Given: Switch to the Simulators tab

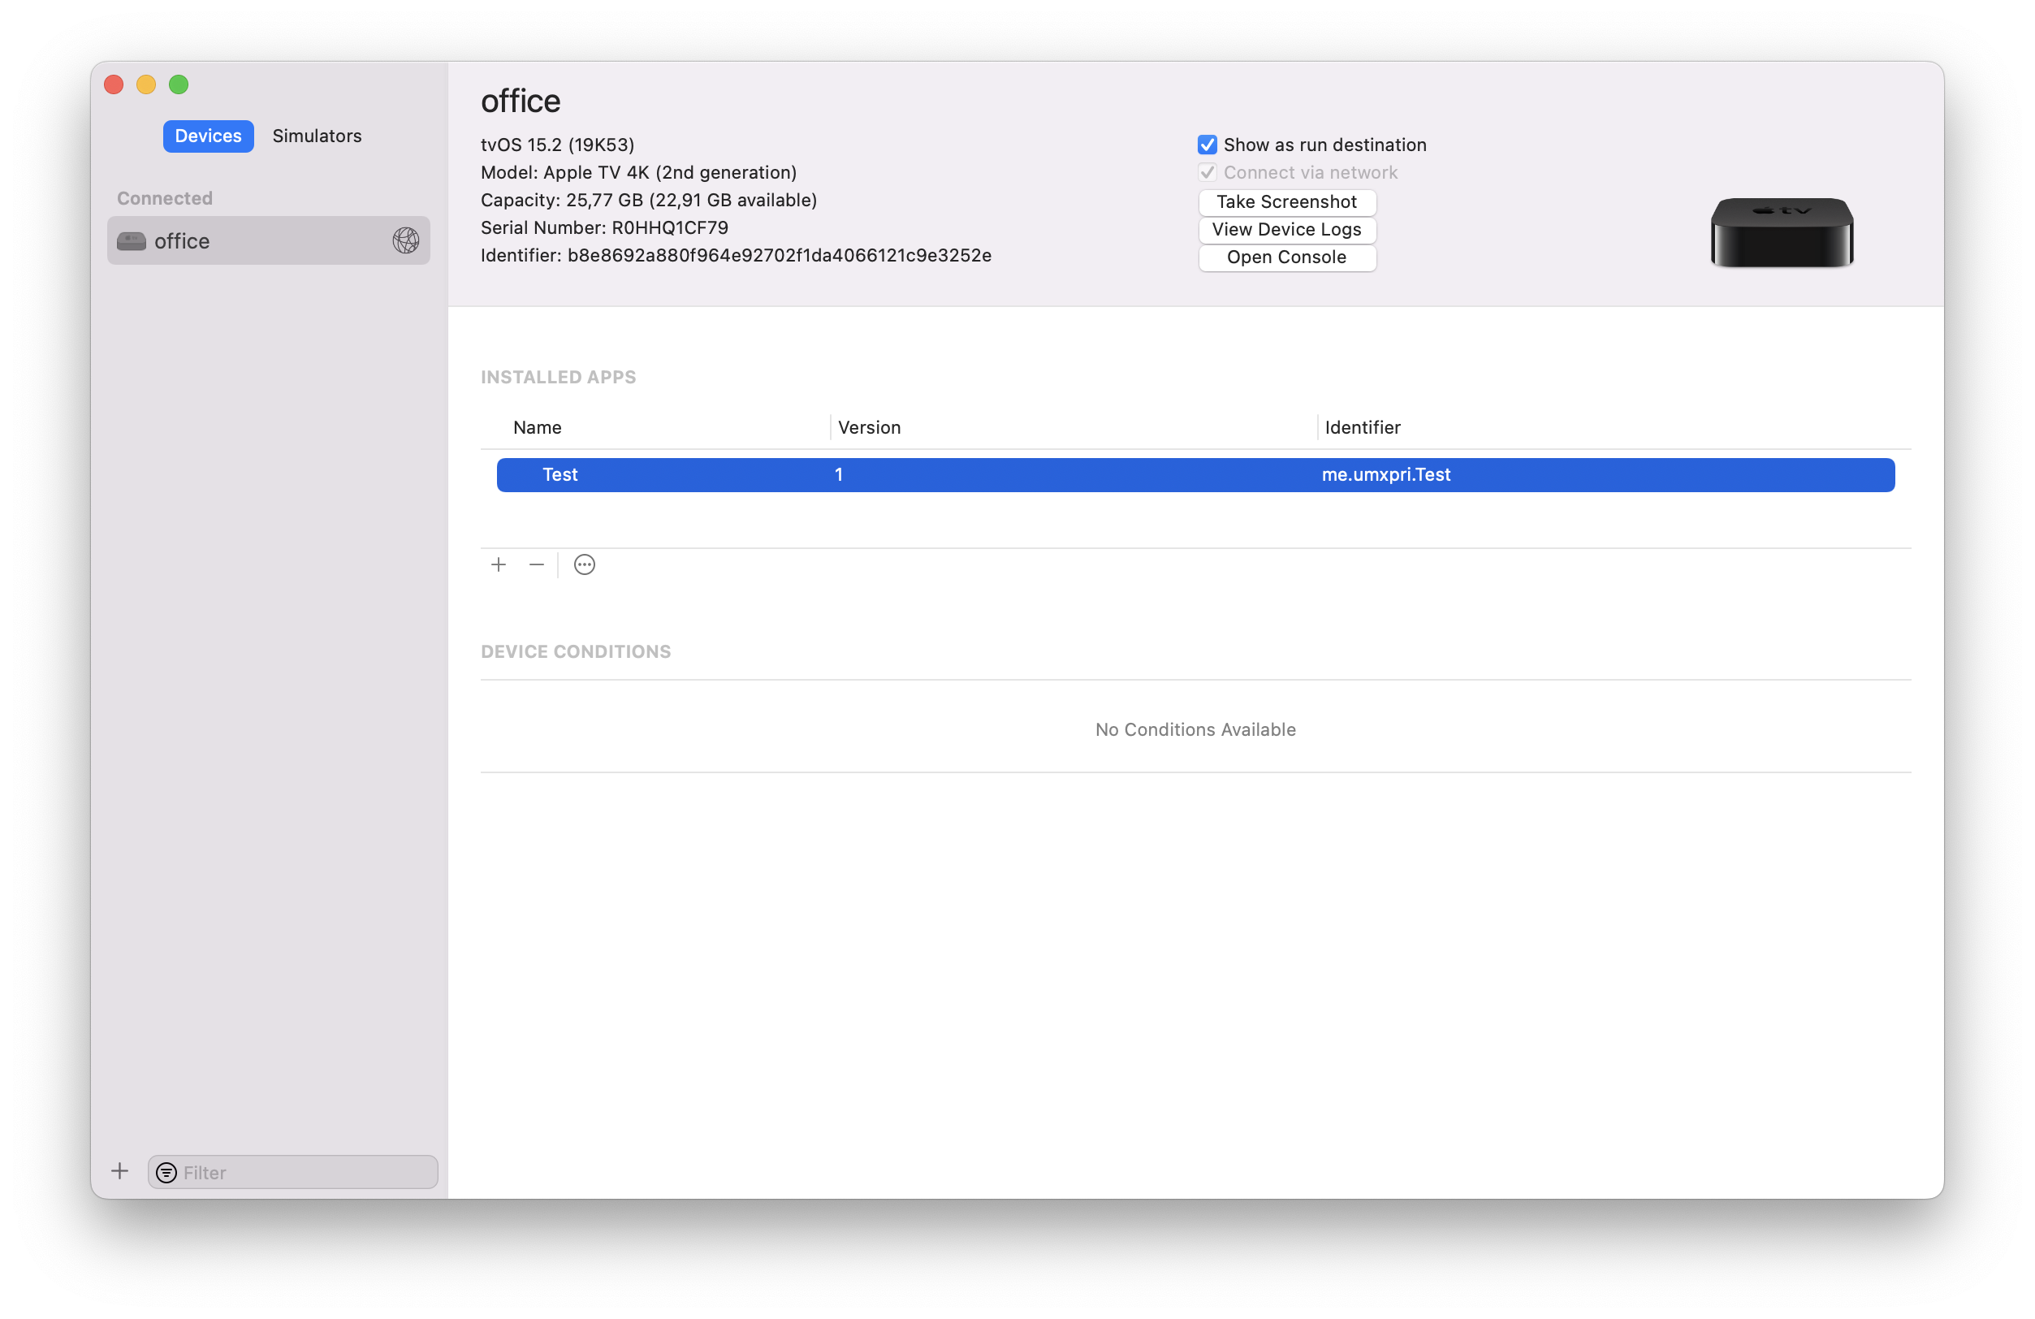Looking at the screenshot, I should pos(317,136).
